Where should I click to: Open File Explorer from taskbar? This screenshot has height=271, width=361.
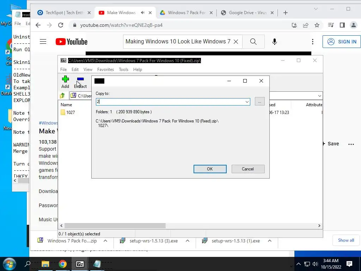coord(45,264)
